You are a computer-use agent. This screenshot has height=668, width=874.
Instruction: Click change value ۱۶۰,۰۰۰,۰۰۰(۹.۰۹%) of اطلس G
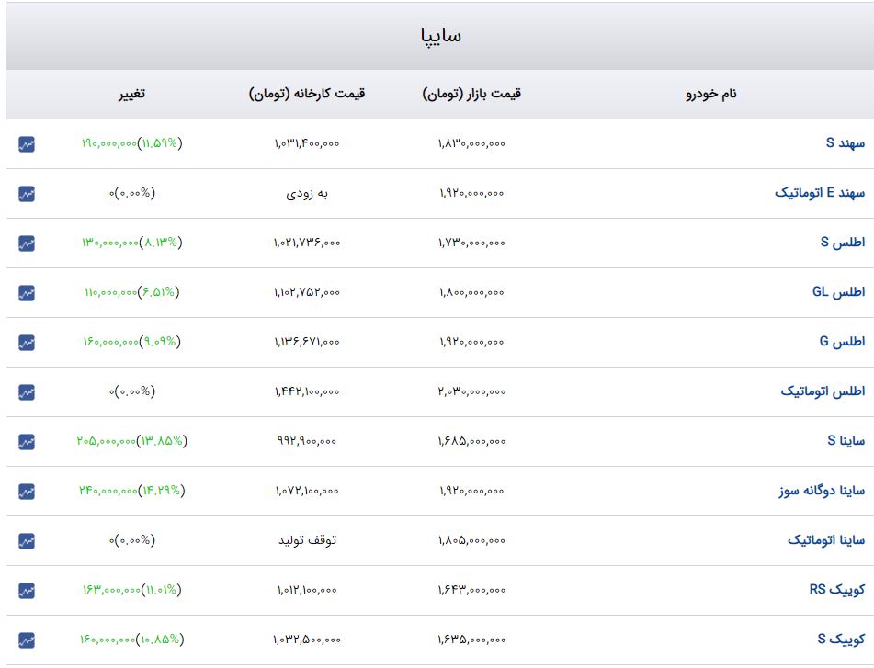click(132, 342)
